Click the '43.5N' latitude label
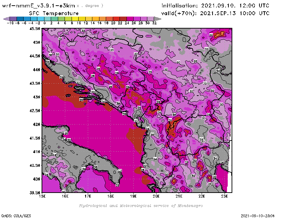Screen dimensions: 282x218 click(35, 83)
